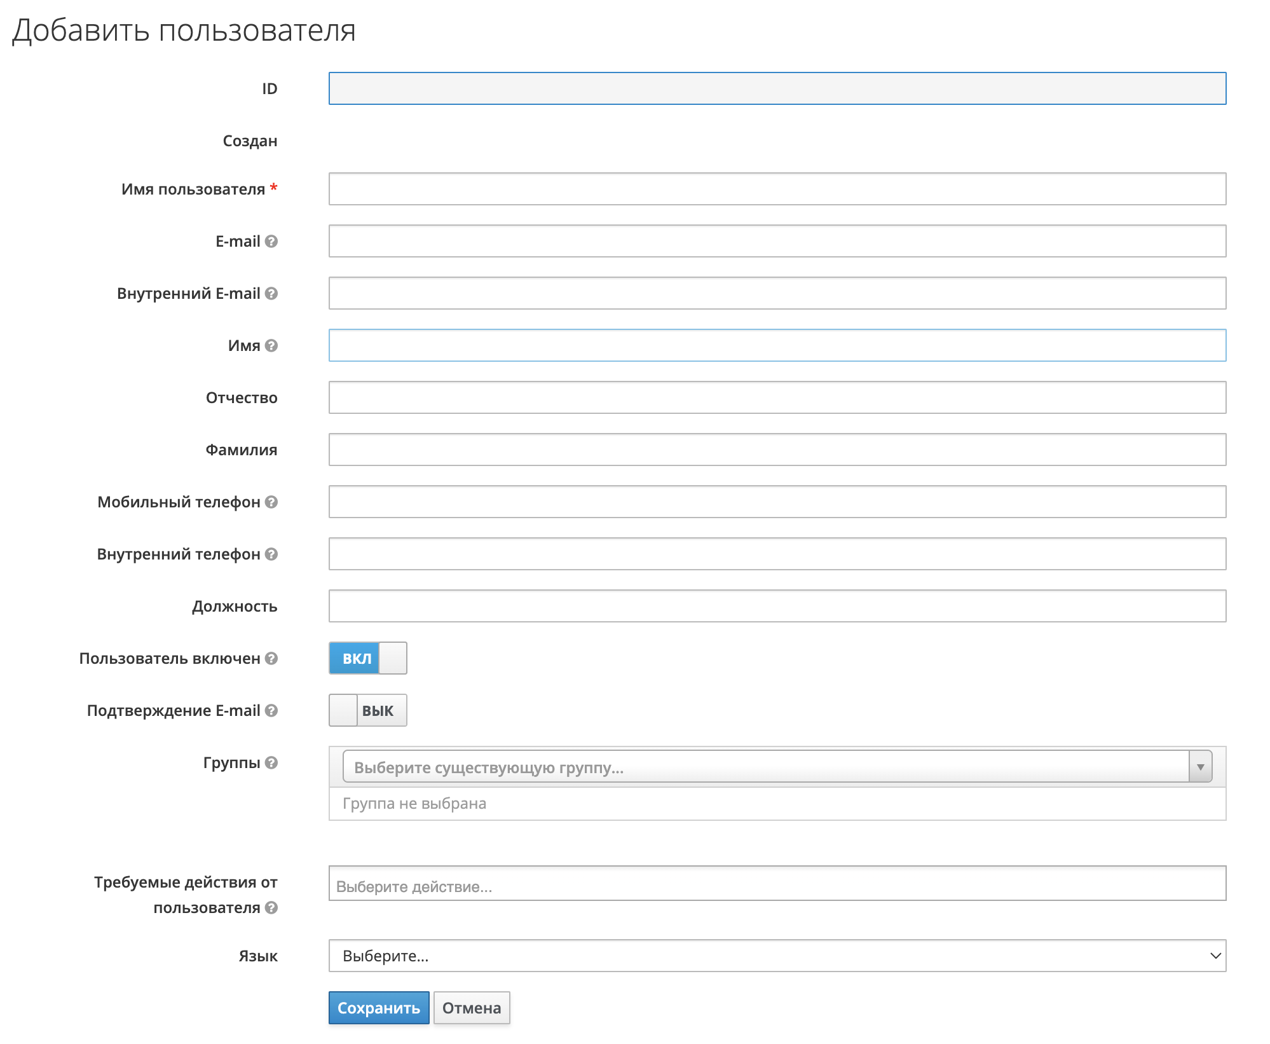Image resolution: width=1270 pixels, height=1044 pixels.
Task: Click help icon next to Группы label
Action: [271, 763]
